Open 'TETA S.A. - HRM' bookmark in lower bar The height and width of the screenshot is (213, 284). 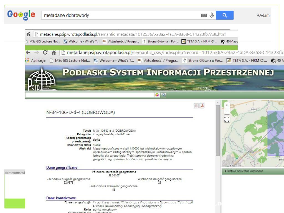point(247,60)
